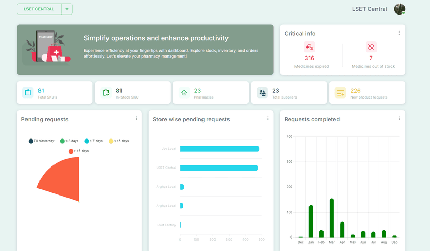Click the Total SKU's clipboard icon
The image size is (430, 251).
[28, 92]
